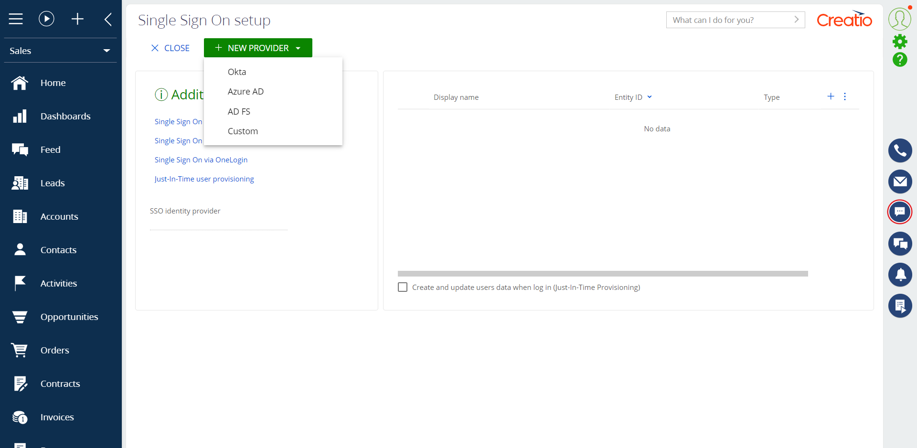Image resolution: width=917 pixels, height=448 pixels.
Task: Open Single Sign On via OneLogin link
Action: pos(201,160)
